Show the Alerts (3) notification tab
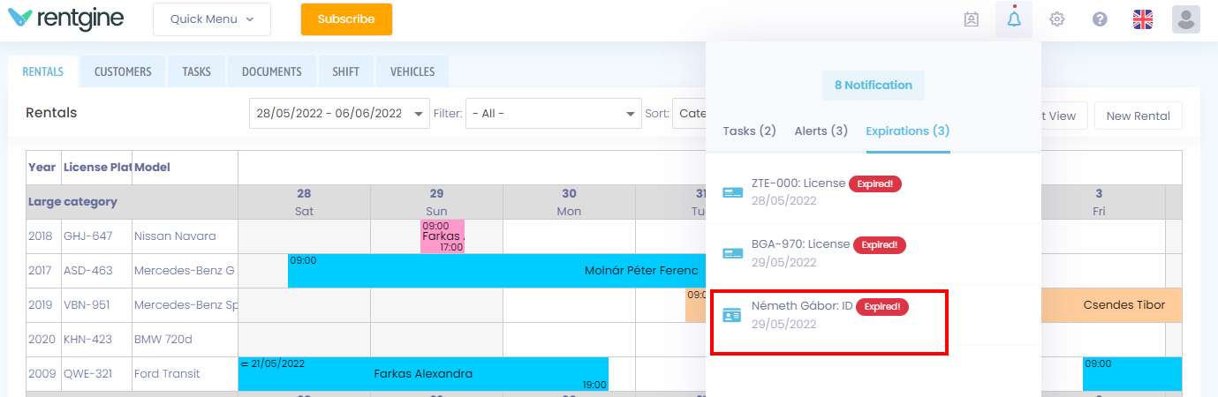 [821, 131]
